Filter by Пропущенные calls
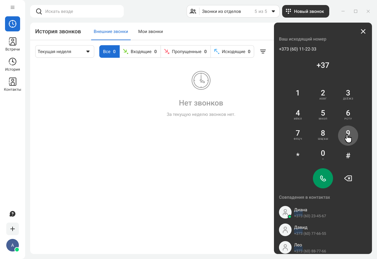The width and height of the screenshot is (377, 259). point(185,51)
